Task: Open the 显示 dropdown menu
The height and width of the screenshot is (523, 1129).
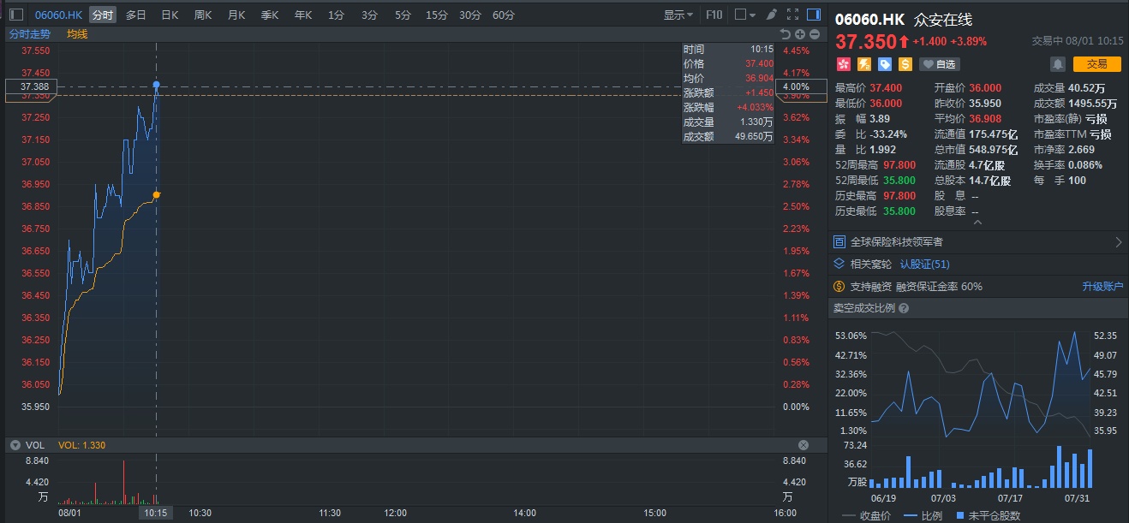Action: pos(678,15)
